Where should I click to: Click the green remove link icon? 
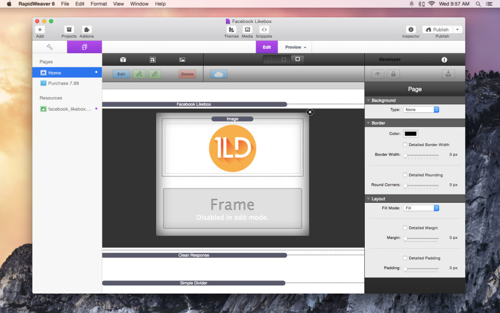click(155, 74)
